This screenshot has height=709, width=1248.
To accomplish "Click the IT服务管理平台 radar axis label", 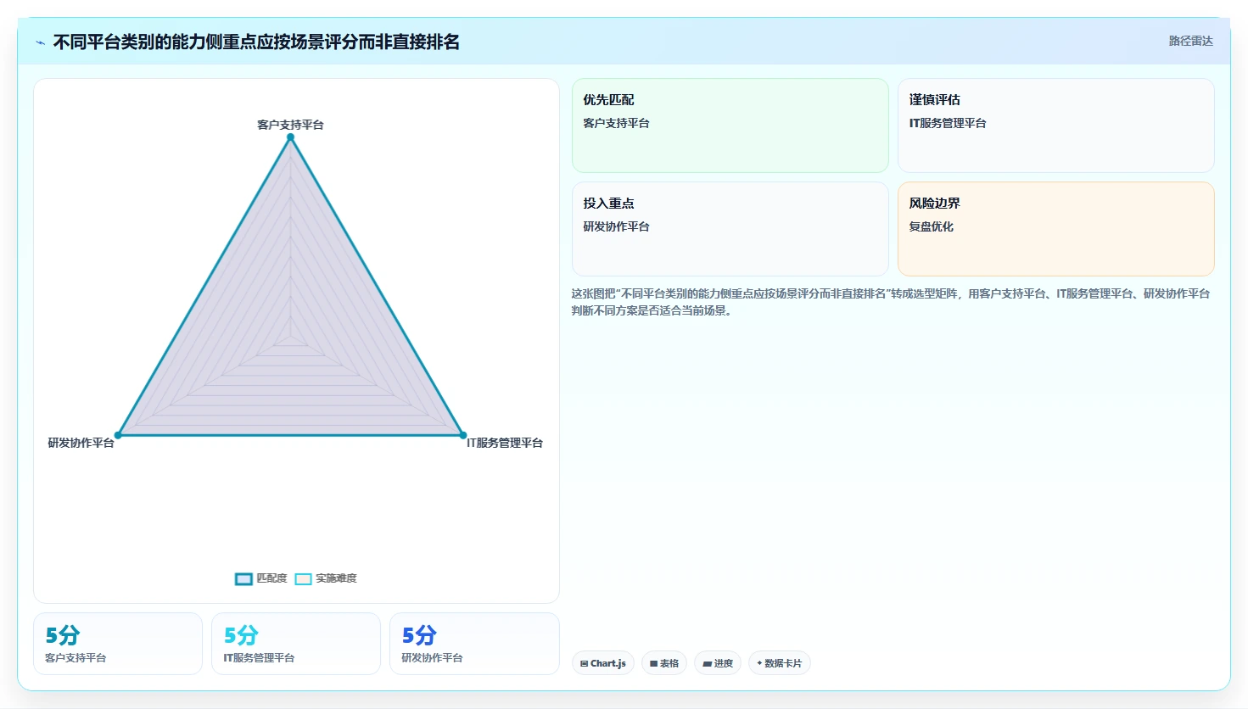I will (505, 443).
